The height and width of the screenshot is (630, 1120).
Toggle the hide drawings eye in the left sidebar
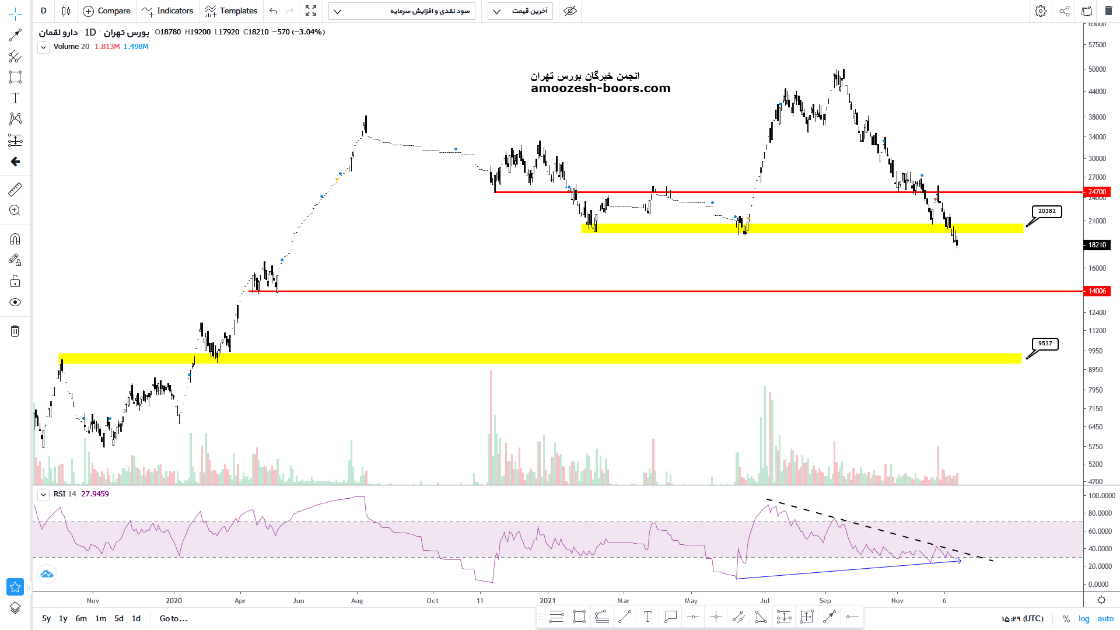click(15, 302)
